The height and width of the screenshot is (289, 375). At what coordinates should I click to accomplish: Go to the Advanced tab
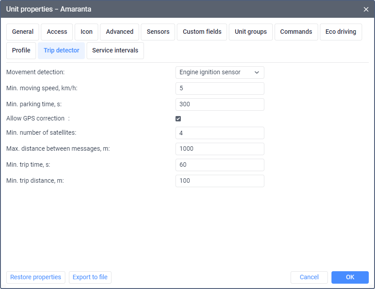[x=120, y=32]
